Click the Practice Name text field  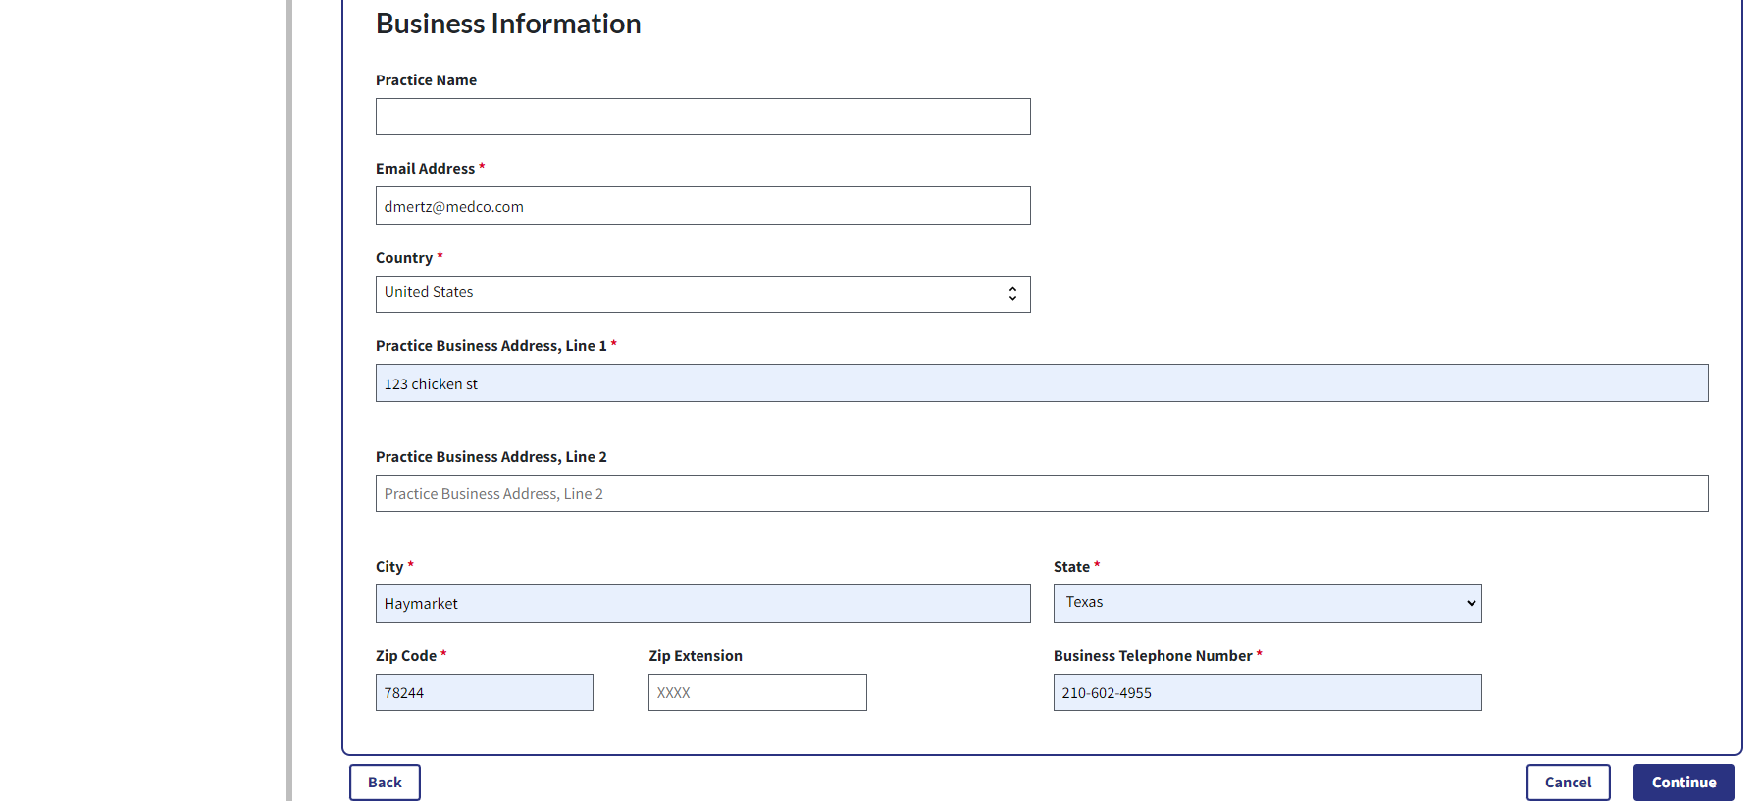[x=702, y=117]
